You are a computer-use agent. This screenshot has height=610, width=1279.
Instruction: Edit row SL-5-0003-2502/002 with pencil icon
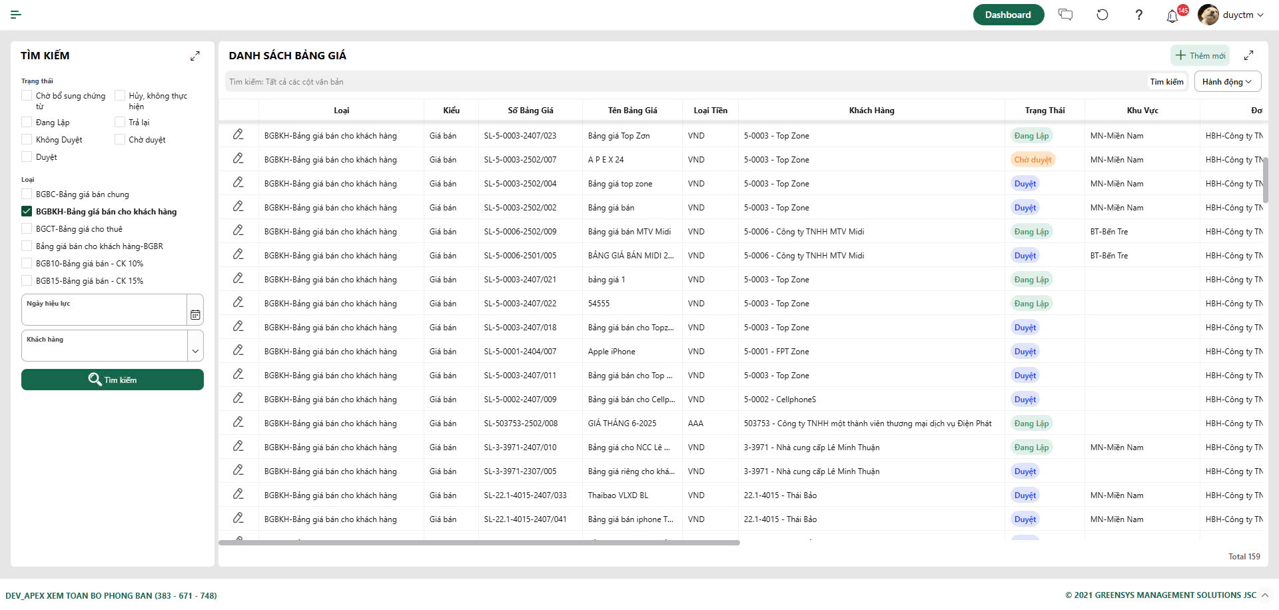click(x=238, y=206)
